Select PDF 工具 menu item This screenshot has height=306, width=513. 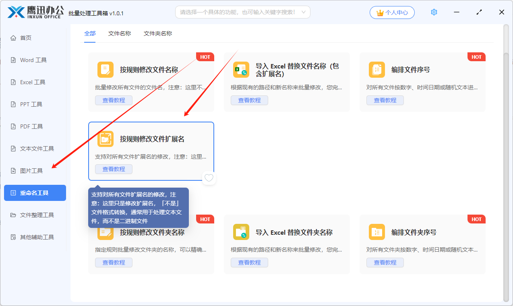point(35,126)
